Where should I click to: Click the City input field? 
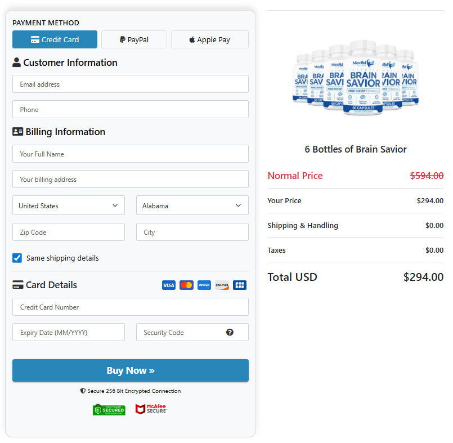coord(192,232)
